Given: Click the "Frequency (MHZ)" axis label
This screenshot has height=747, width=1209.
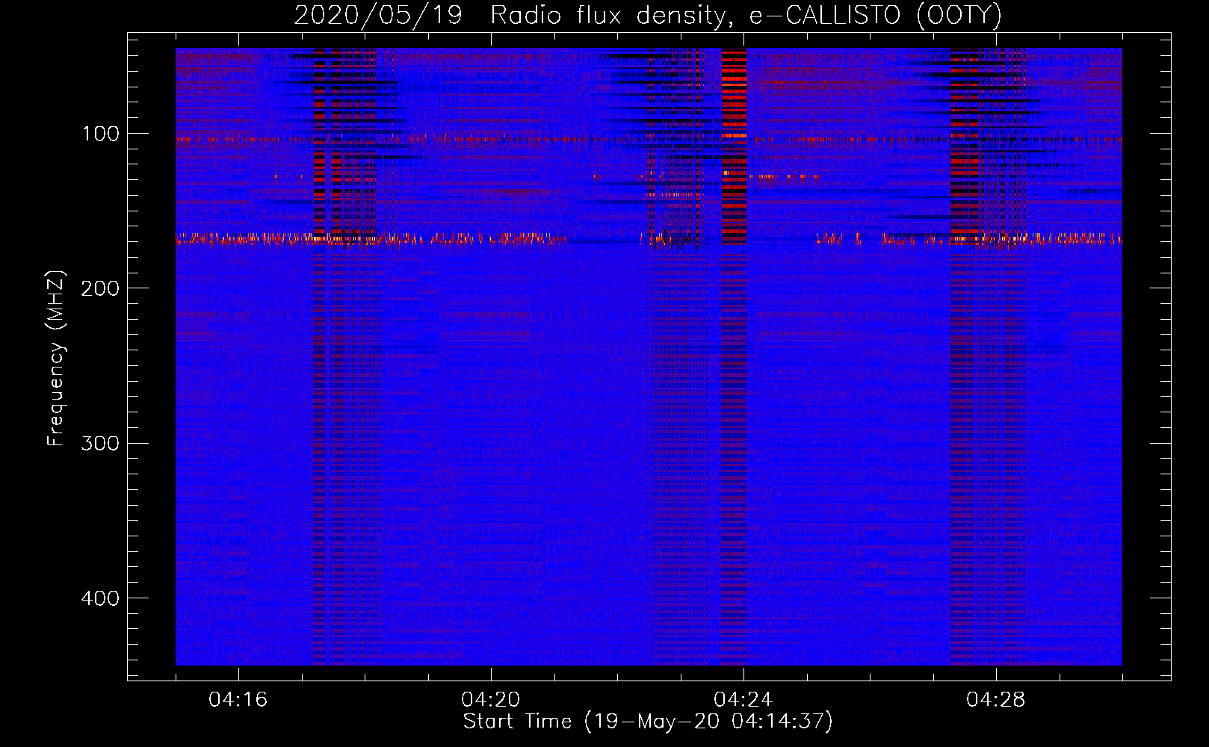Looking at the screenshot, I should pyautogui.click(x=56, y=359).
